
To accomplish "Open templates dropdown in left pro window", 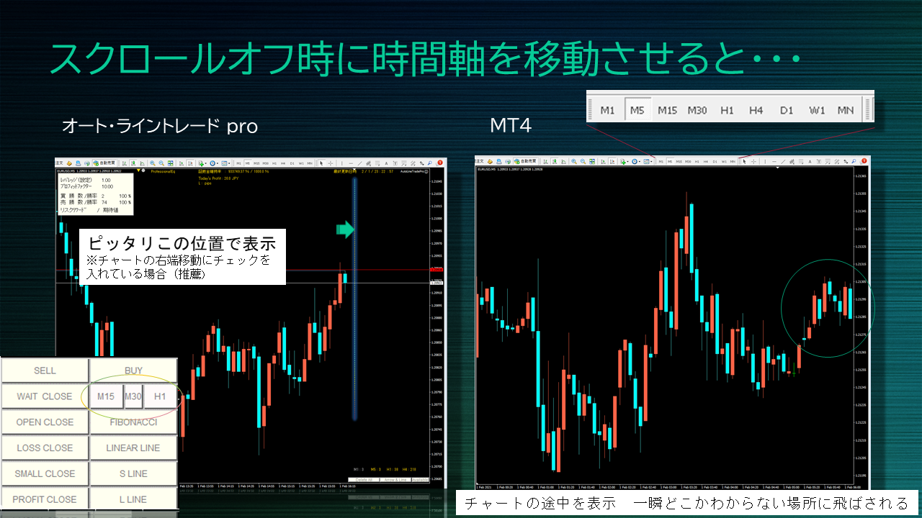I will (226, 163).
